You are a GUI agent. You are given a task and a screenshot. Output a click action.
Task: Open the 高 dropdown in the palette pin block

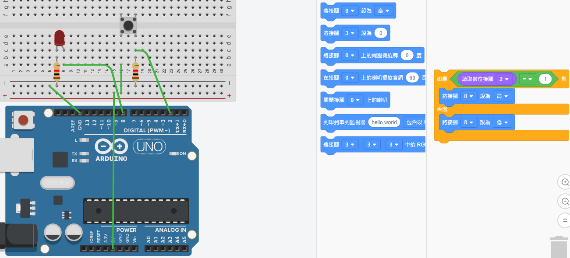click(383, 10)
